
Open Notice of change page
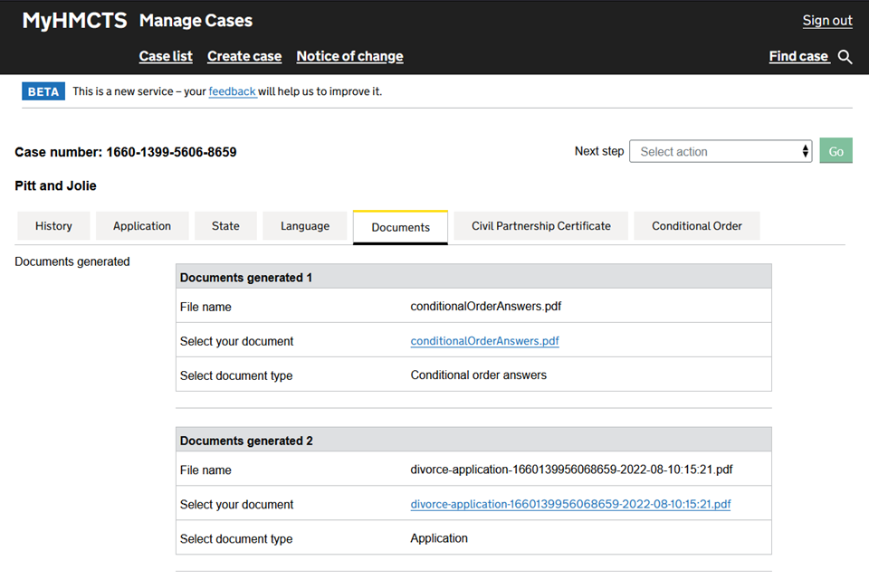pyautogui.click(x=349, y=56)
